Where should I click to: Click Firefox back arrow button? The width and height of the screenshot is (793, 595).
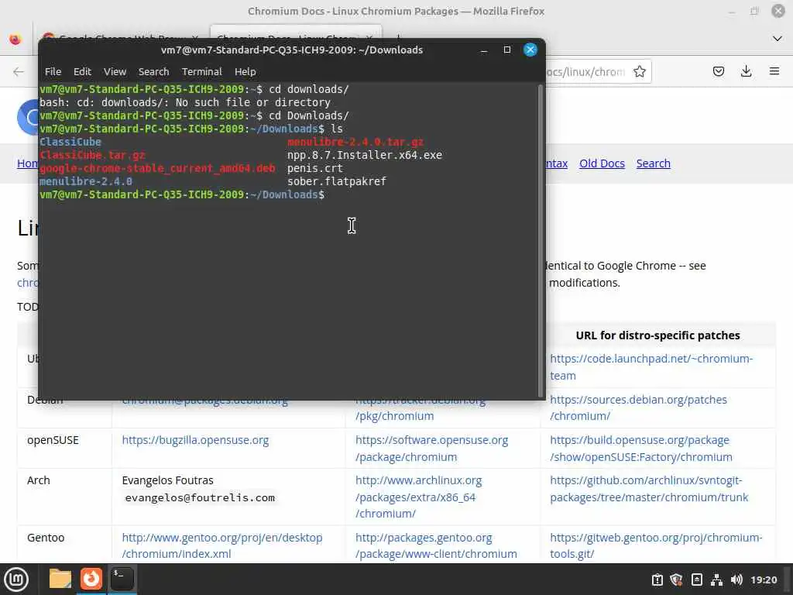click(19, 72)
